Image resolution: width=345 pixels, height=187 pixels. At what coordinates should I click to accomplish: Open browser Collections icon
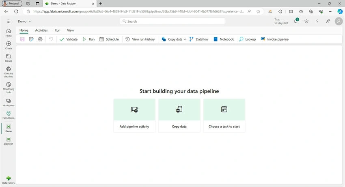pyautogui.click(x=310, y=11)
